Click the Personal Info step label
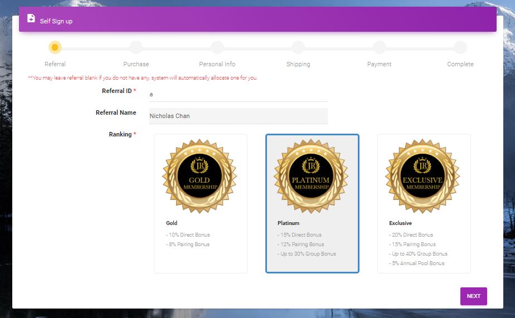 pos(217,64)
